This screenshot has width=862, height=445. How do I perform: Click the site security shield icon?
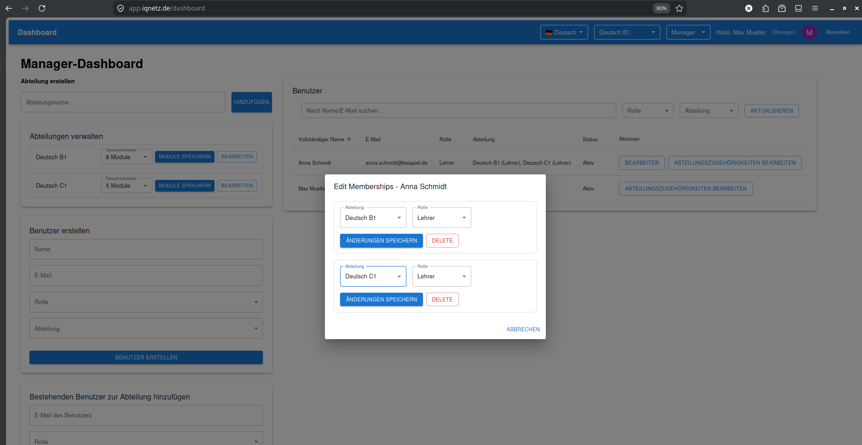coord(121,8)
